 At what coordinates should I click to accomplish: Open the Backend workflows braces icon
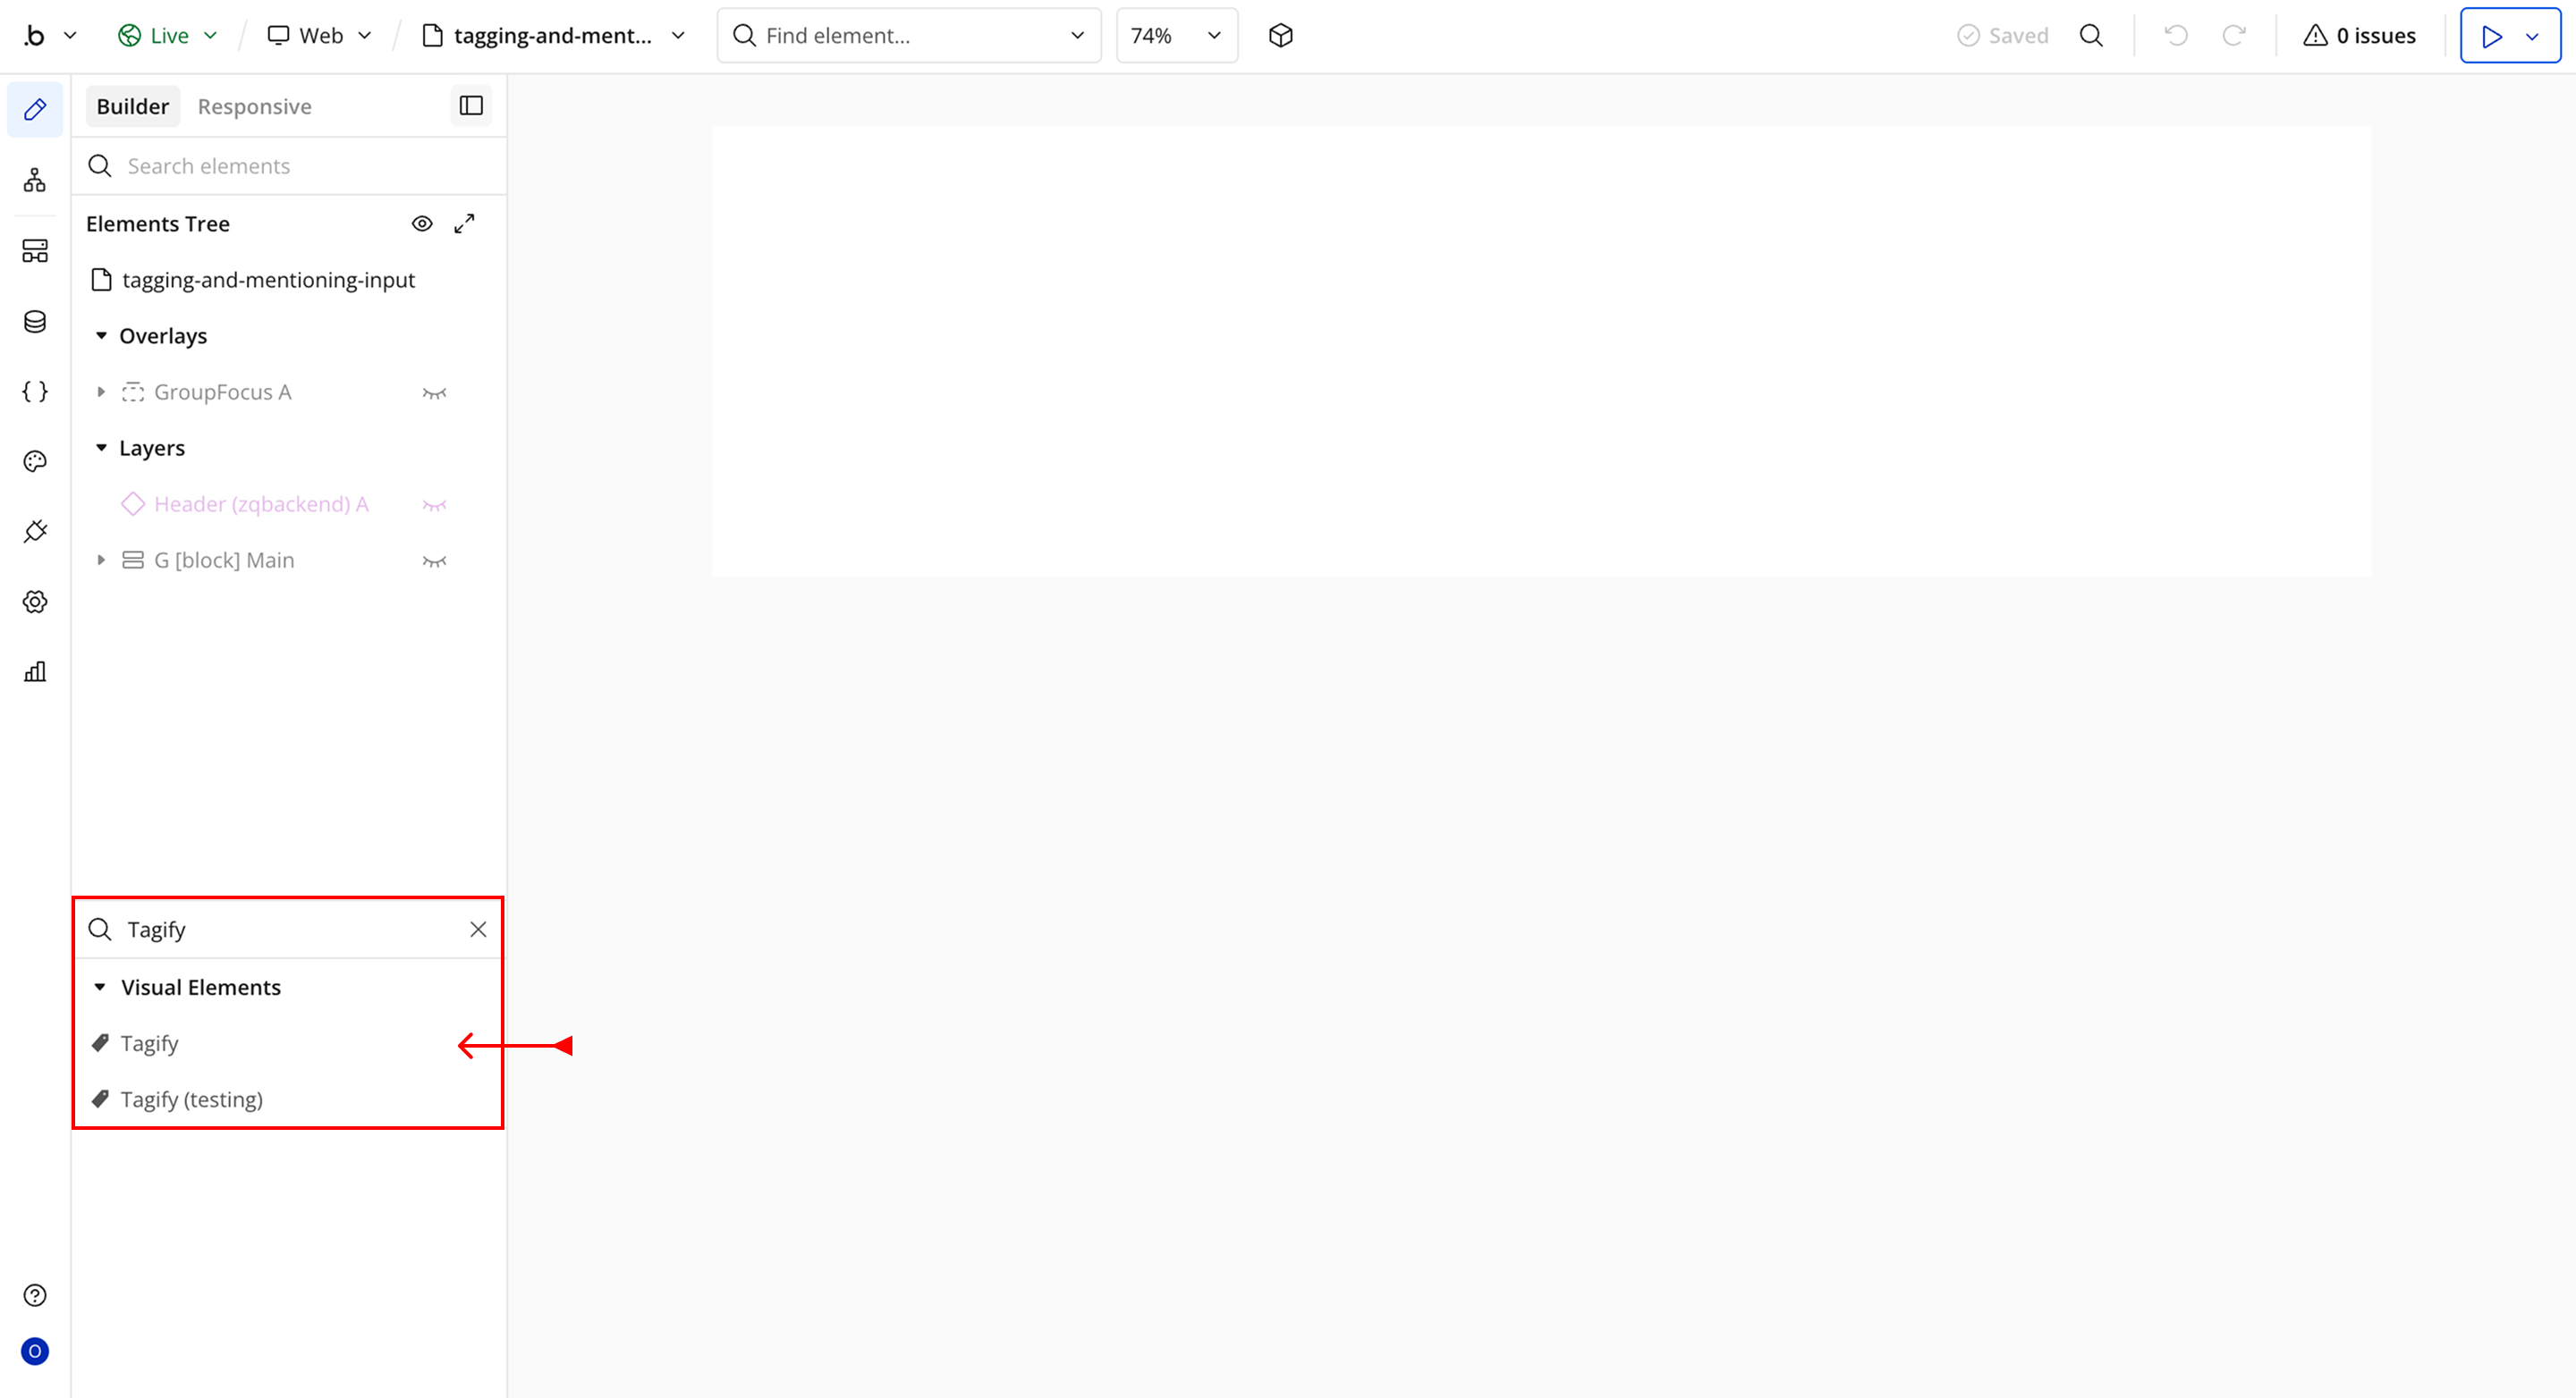35,392
